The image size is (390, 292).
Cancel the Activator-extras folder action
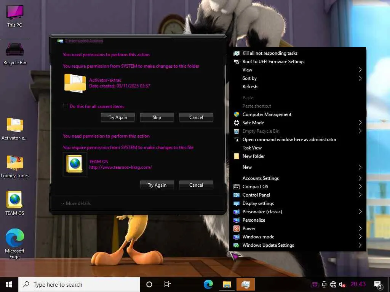(x=196, y=117)
